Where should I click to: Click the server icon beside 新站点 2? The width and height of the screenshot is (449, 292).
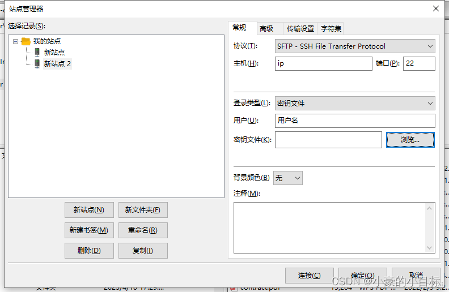(x=37, y=63)
